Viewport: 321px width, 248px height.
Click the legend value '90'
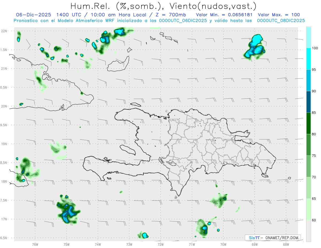click(x=314, y=91)
